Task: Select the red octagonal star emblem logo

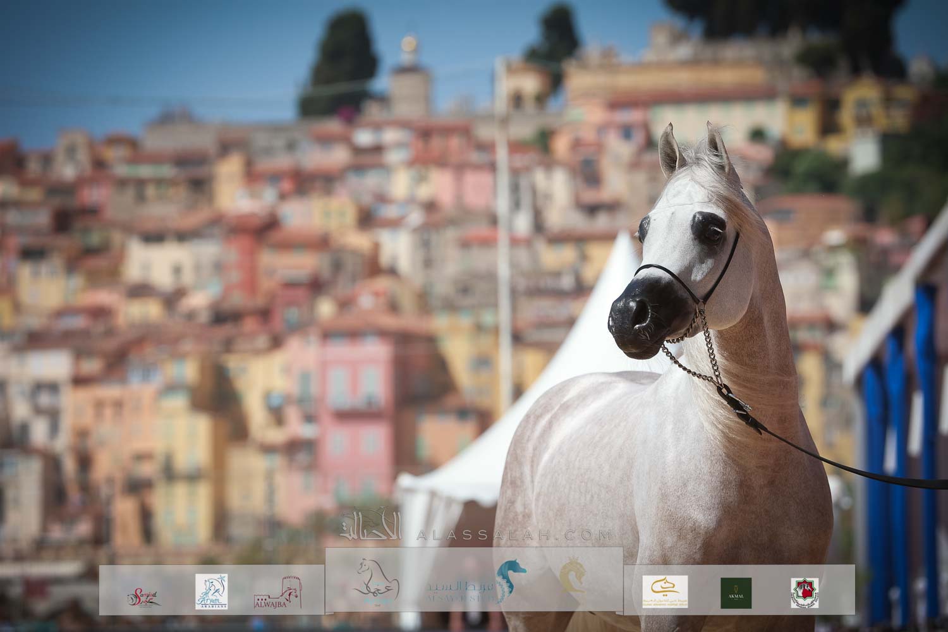Action: 805,593
